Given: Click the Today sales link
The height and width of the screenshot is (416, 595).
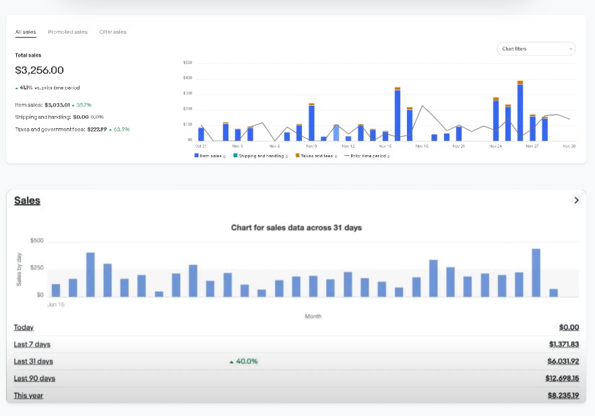Looking at the screenshot, I should pyautogui.click(x=24, y=327).
